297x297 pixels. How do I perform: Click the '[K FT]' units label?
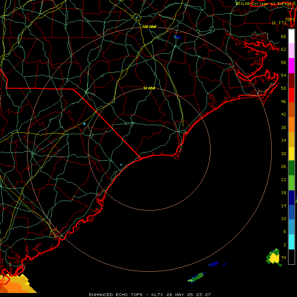pos(279,23)
